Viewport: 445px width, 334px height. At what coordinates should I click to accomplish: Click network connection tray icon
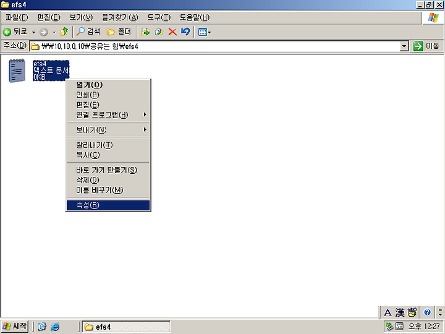[389, 327]
